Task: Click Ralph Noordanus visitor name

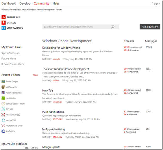Action: coord(14,93)
